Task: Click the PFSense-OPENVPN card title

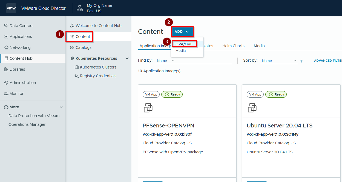Action: (168, 126)
